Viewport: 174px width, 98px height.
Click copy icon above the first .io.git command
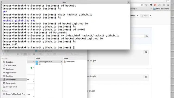pyautogui.click(x=146, y=52)
